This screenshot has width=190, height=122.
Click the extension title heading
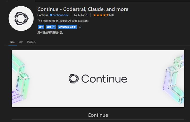tap(83, 9)
